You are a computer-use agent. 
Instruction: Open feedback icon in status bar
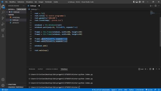click(x=155, y=90)
